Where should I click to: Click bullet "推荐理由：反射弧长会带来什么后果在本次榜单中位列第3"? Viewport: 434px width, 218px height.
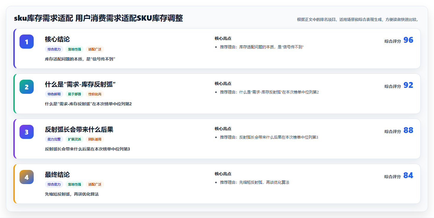[269, 137]
